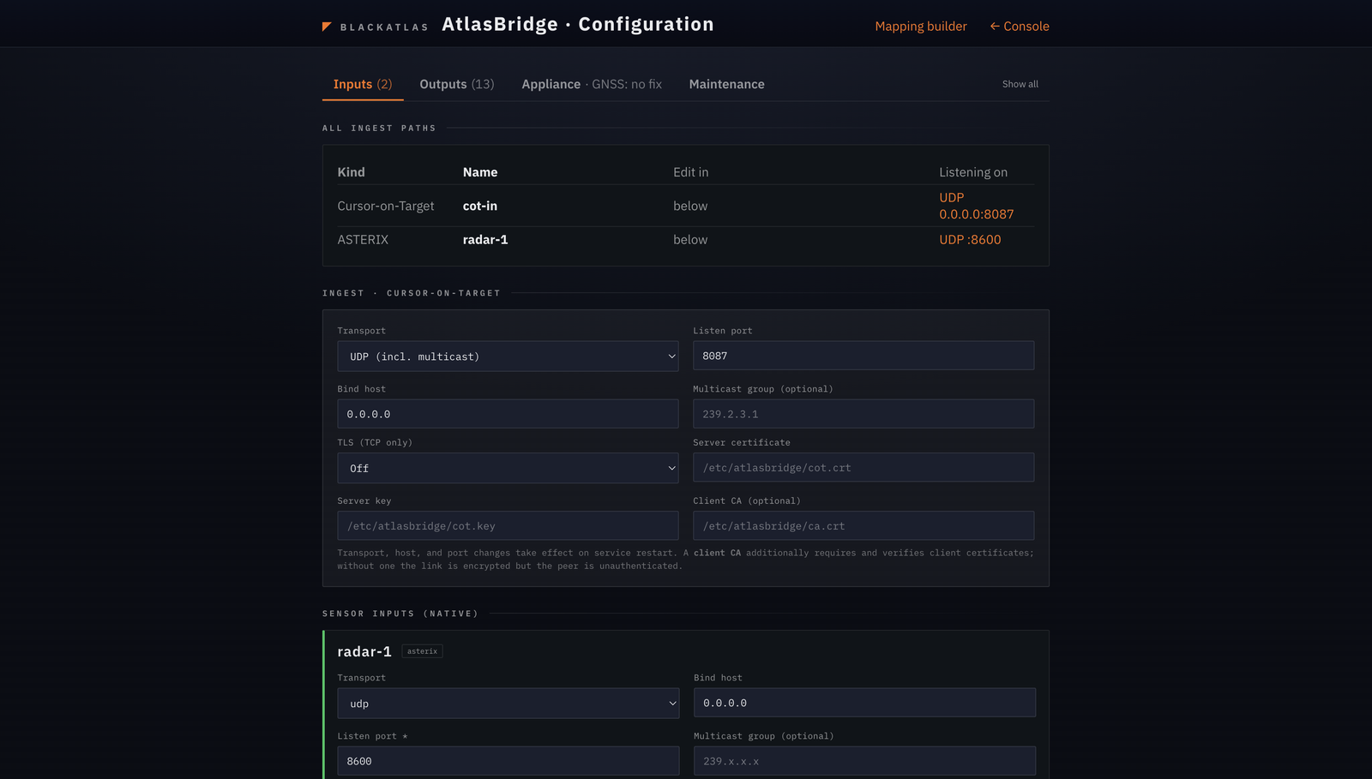Click the Cursor-on-Target kind cell
Viewport: 1372px width, 779px height.
386,206
